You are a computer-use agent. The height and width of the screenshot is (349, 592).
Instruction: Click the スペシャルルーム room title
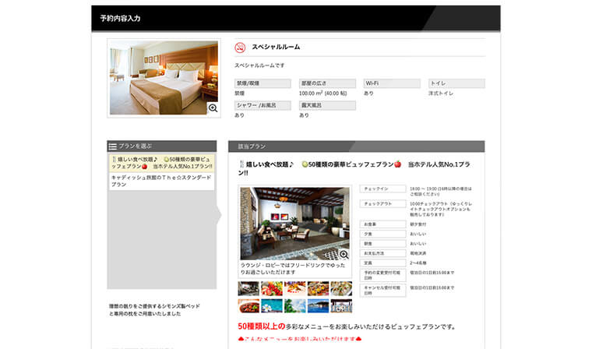pos(276,48)
